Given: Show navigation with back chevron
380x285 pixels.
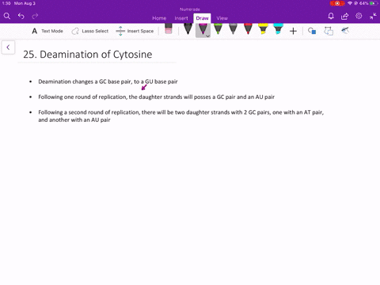Looking at the screenshot, I should coord(8,47).
